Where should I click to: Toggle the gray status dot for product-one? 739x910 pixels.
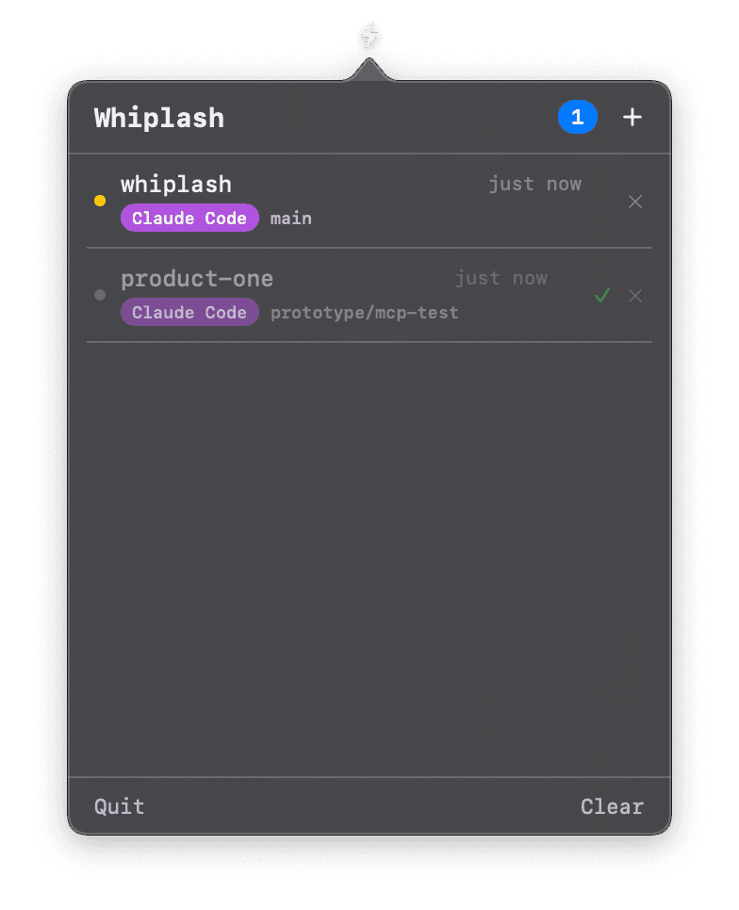click(x=100, y=295)
